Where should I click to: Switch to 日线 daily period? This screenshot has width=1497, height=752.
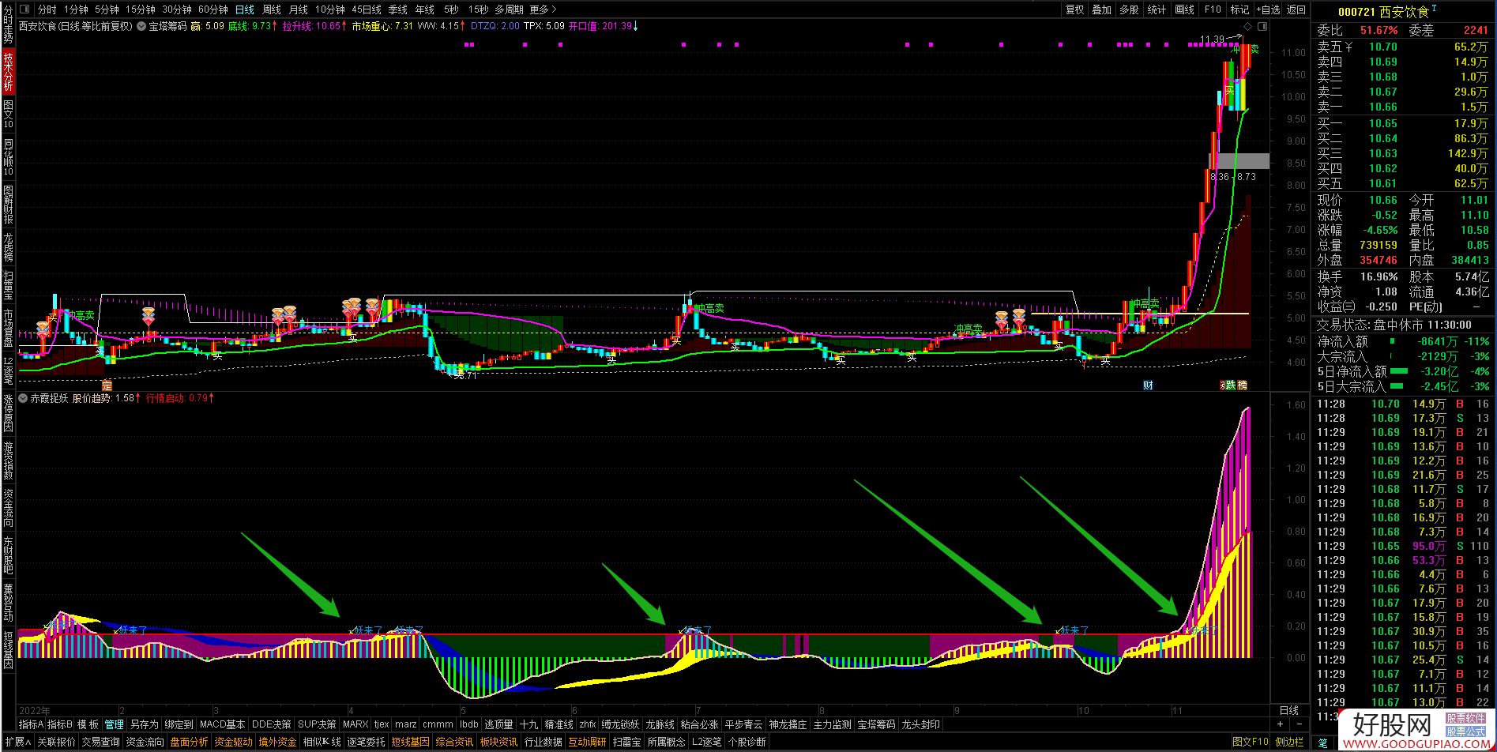coord(245,9)
